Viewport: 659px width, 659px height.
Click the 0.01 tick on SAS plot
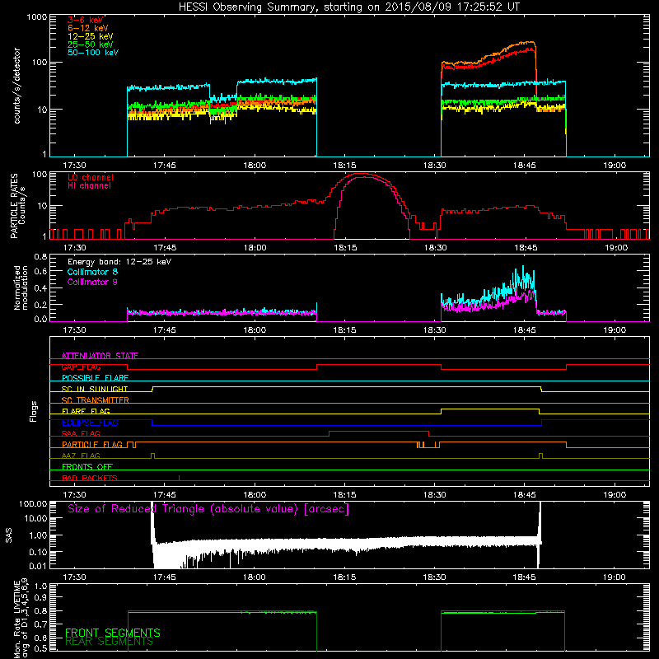click(38, 566)
